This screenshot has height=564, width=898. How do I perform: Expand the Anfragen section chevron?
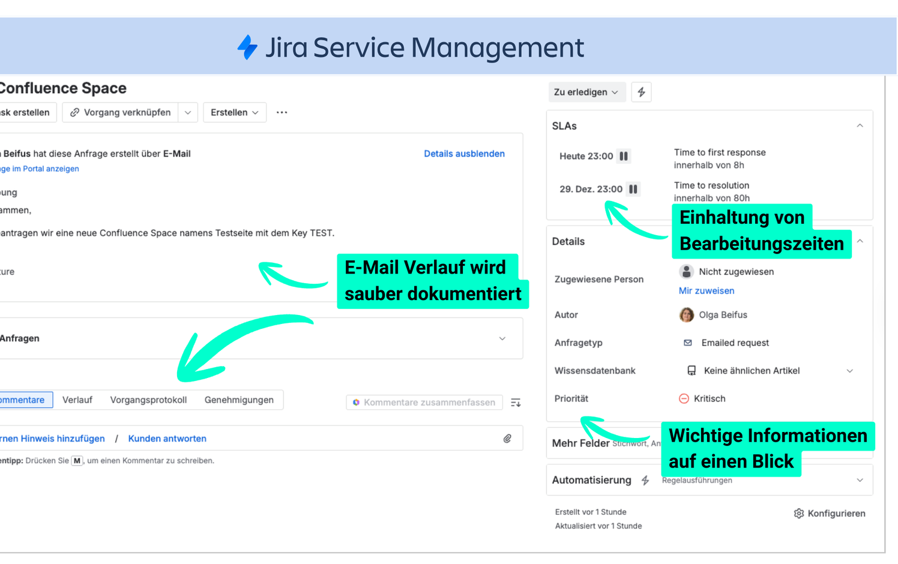point(502,338)
